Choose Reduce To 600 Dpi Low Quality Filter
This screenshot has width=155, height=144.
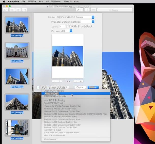click(x=76, y=127)
